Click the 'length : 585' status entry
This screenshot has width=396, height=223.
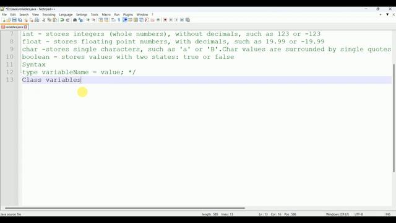click(210, 214)
